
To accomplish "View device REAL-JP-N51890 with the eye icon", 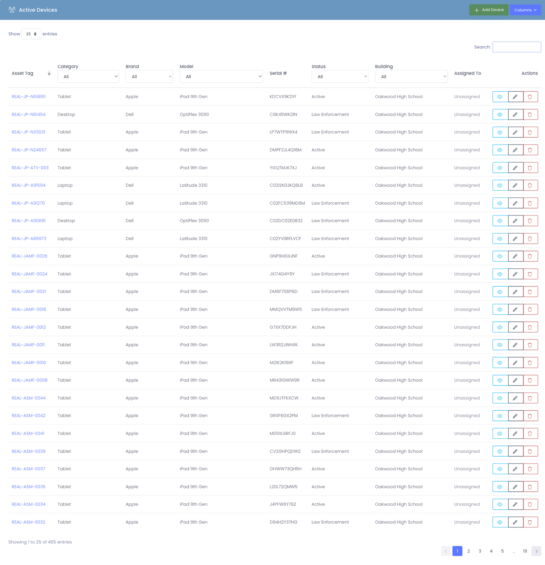I will point(500,97).
